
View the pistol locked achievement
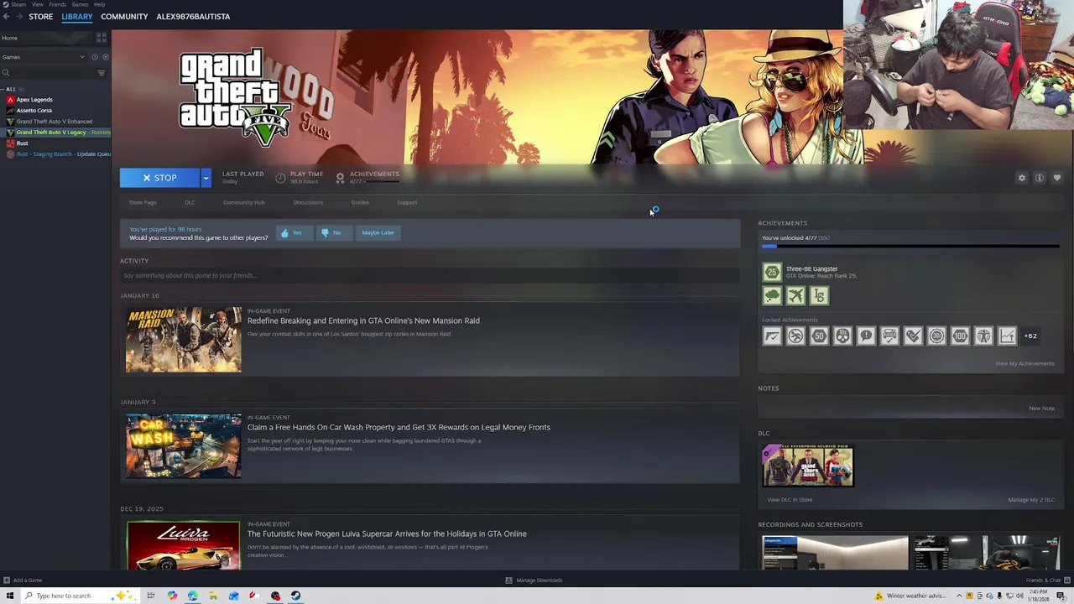(x=772, y=336)
